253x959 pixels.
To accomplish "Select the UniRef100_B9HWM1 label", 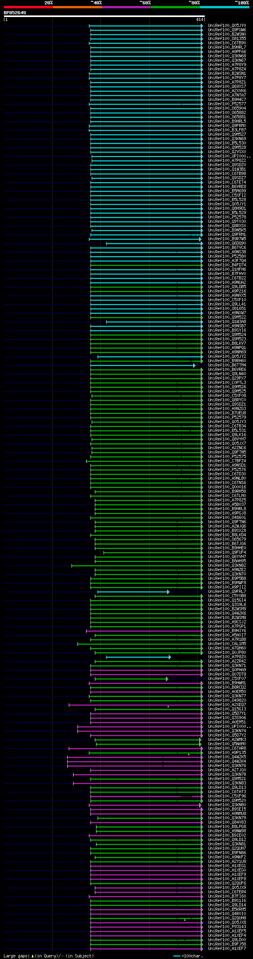I will 227,683.
